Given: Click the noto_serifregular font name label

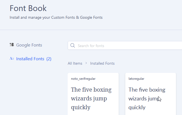Looking at the screenshot, I should click(83, 79).
